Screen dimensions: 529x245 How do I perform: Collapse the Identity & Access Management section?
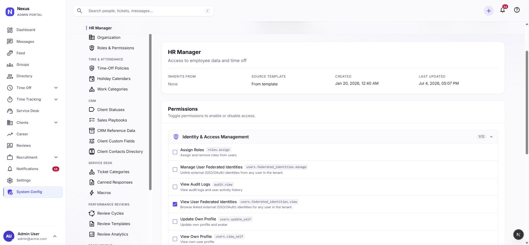click(491, 137)
